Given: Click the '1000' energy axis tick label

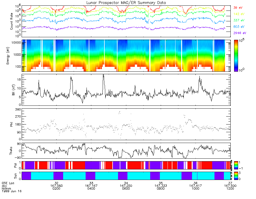Looking at the screenshot, I should [17, 55].
